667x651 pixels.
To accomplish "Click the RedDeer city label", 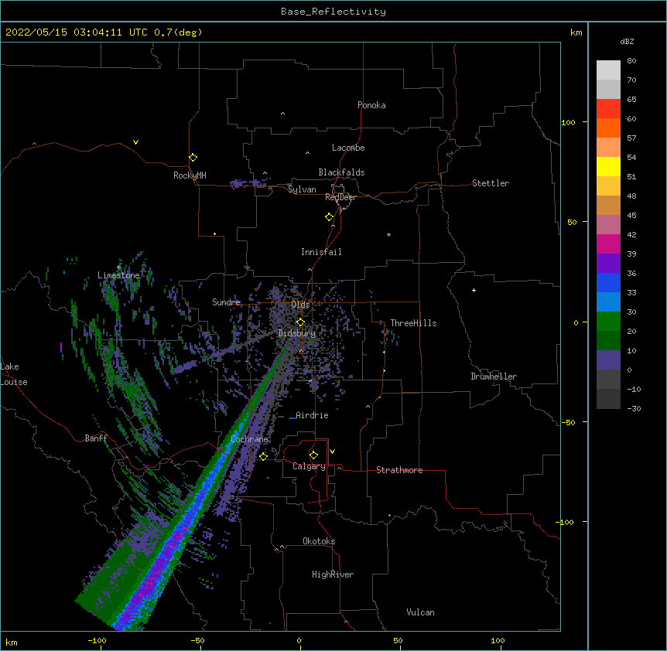I will coord(340,197).
